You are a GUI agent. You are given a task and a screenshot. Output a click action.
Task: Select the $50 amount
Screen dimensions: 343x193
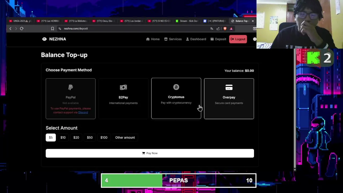pos(90,138)
